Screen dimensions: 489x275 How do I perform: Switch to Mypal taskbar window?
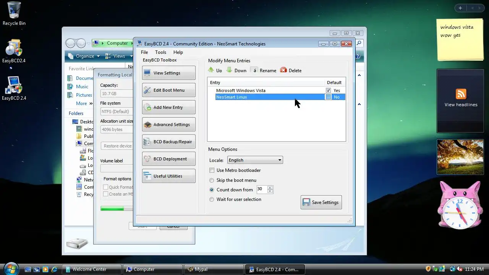pyautogui.click(x=214, y=269)
